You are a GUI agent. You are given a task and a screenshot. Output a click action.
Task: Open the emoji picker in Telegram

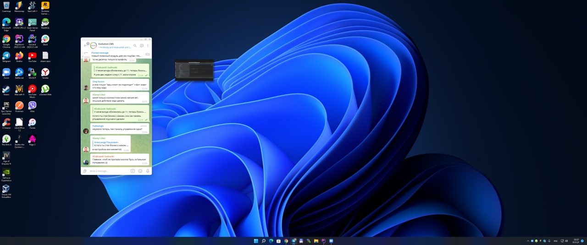(140, 171)
